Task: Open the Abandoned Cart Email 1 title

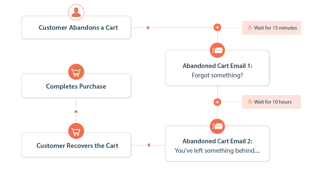Action: tap(217, 66)
